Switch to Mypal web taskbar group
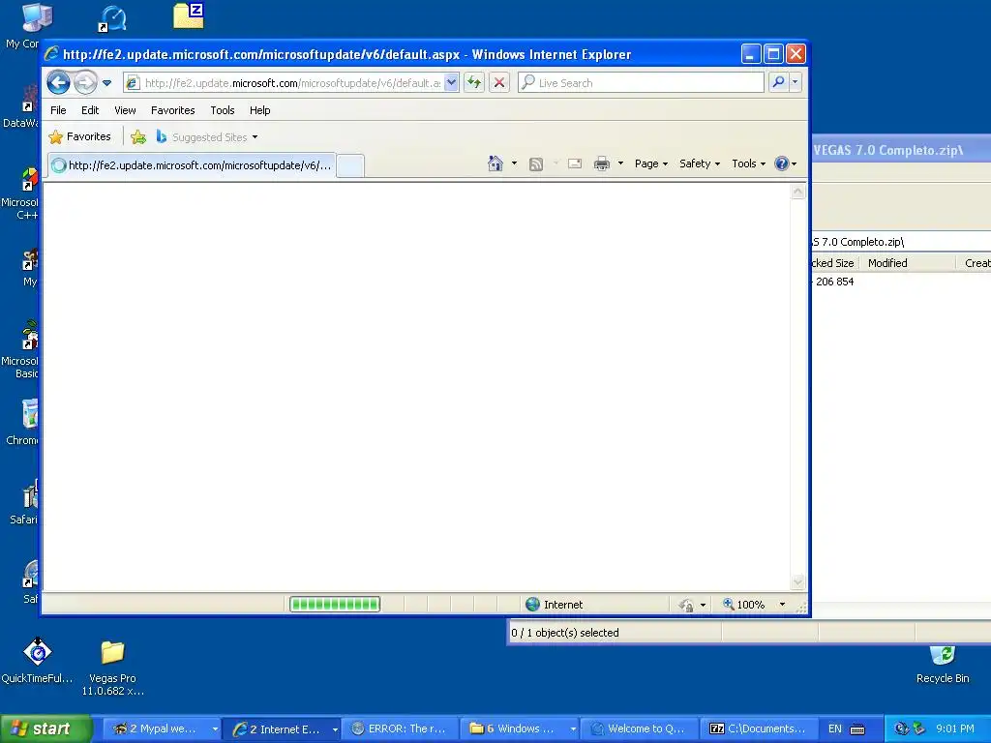 (x=163, y=728)
